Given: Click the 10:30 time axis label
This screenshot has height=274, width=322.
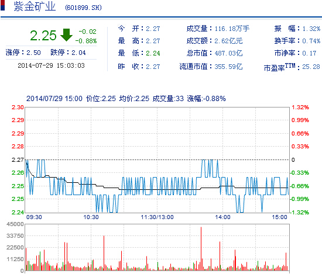Looking at the screenshot, I should click(91, 217).
